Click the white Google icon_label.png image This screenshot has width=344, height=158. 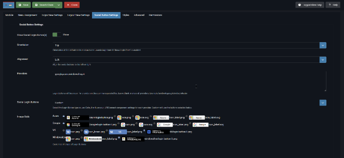coord(165,124)
